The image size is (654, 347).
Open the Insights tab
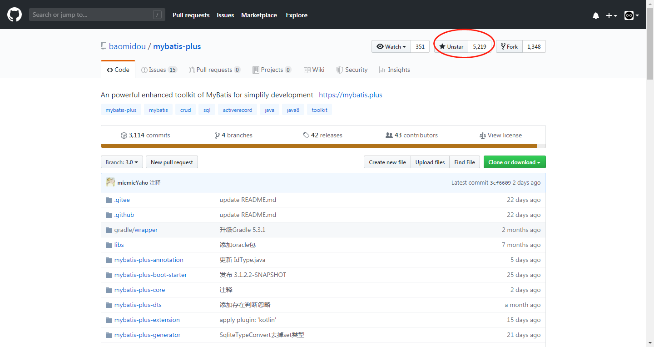click(x=394, y=70)
